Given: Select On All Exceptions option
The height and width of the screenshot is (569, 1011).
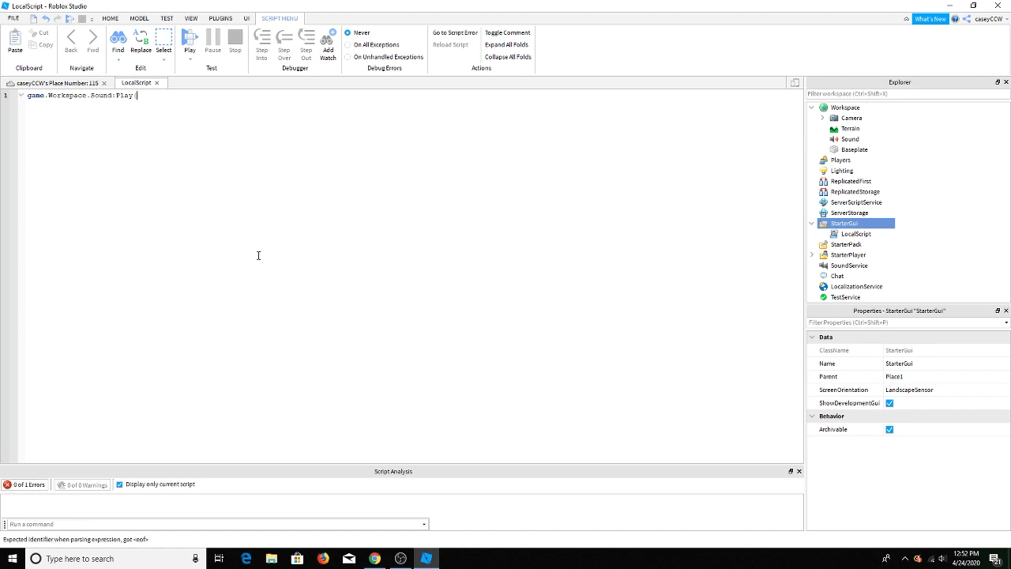Looking at the screenshot, I should pos(371,45).
